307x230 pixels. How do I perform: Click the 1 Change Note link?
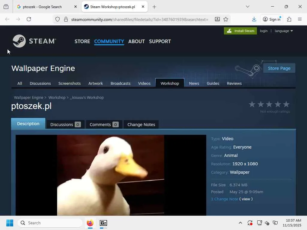tap(224, 199)
